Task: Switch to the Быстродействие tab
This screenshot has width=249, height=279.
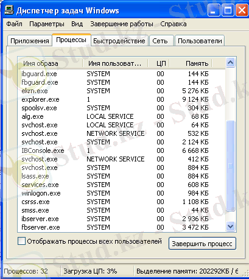Action: 119,41
